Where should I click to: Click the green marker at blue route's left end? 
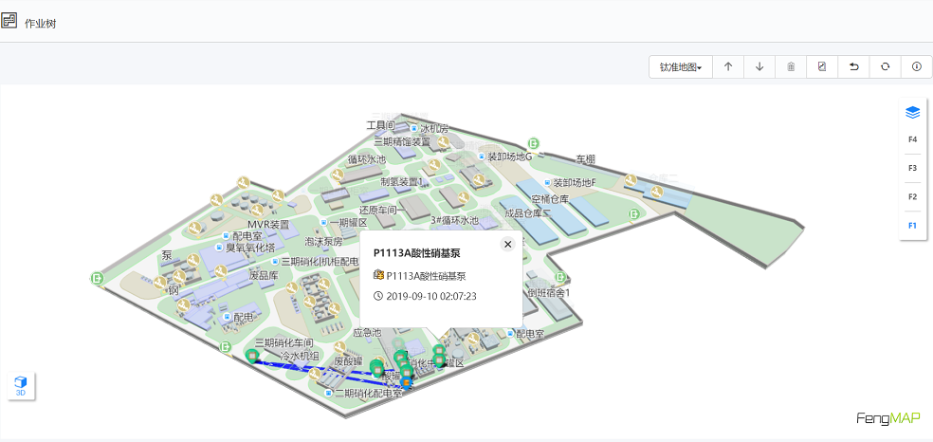[x=251, y=356]
